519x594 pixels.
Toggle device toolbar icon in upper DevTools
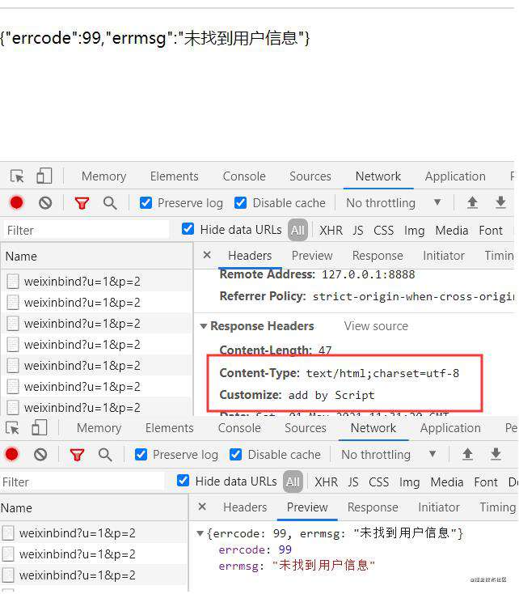[44, 176]
